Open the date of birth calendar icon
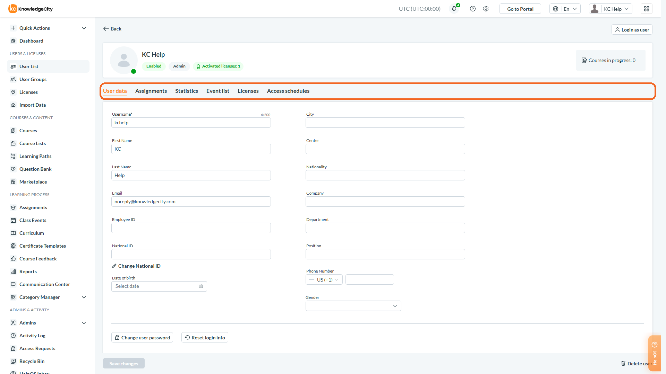 tap(201, 286)
